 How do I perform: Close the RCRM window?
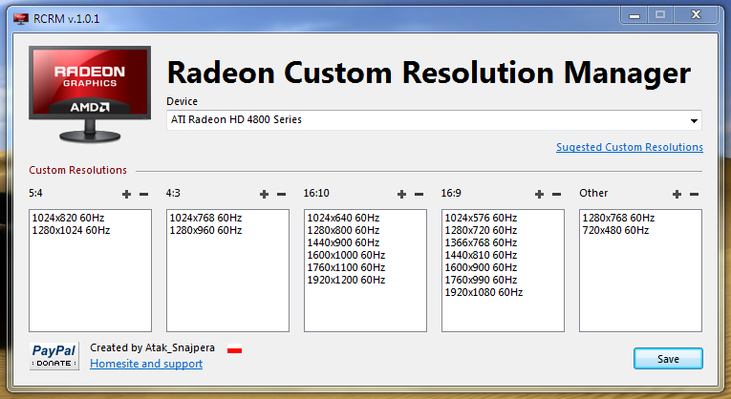696,15
